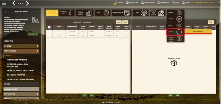221x104 pixels.
Task: Go to previous holding book arrow
Action: click(x=6, y=12)
